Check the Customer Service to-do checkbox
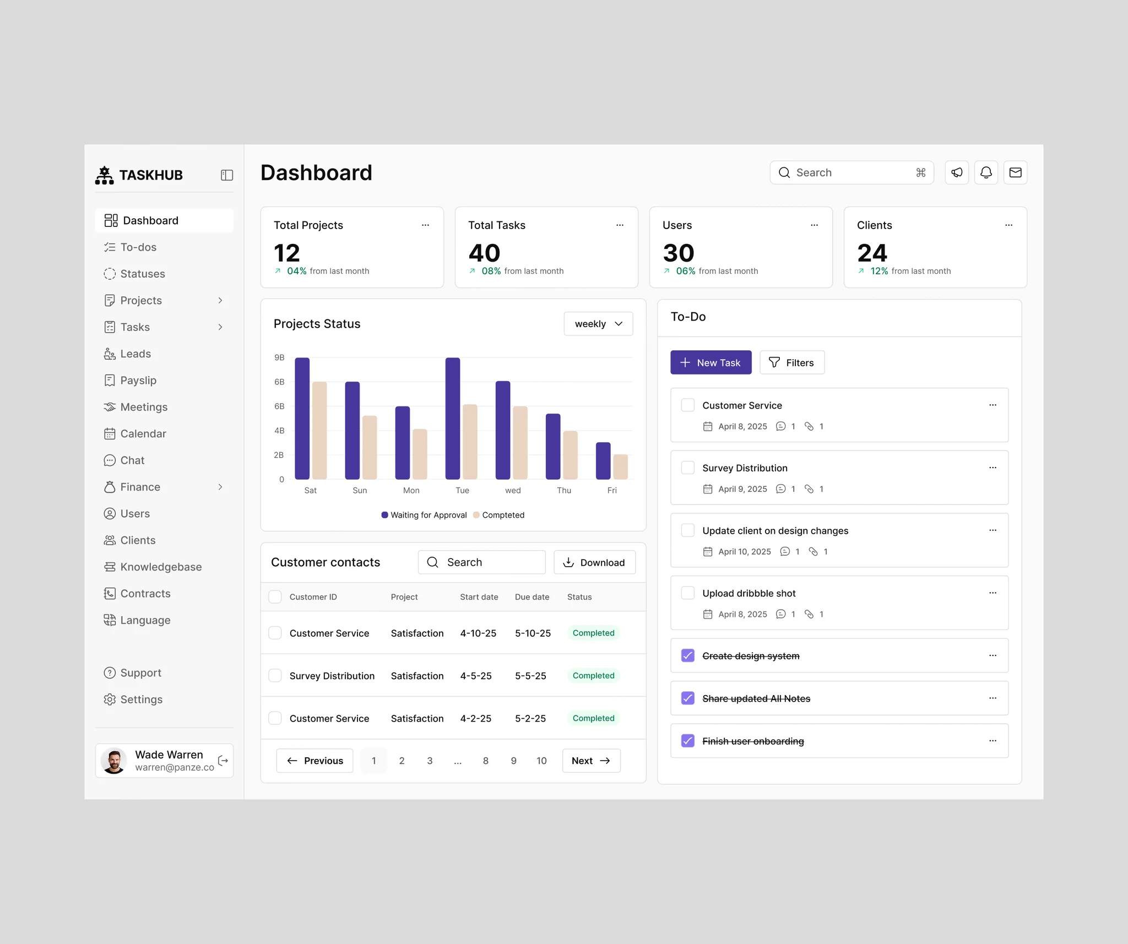The width and height of the screenshot is (1128, 944). [687, 405]
